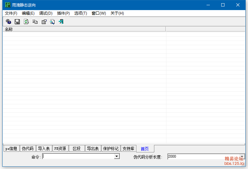This screenshot has width=248, height=169.
Task: Click the 伪代码分析长度 label text
Action: click(148, 157)
